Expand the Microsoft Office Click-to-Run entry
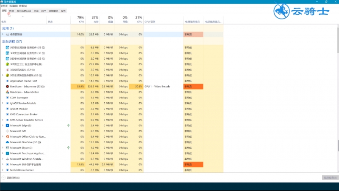Image resolution: width=339 pixels, height=191 pixels. [x=3, y=136]
